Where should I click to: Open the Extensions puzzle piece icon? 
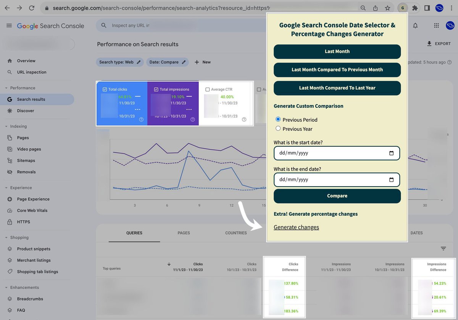tap(415, 8)
